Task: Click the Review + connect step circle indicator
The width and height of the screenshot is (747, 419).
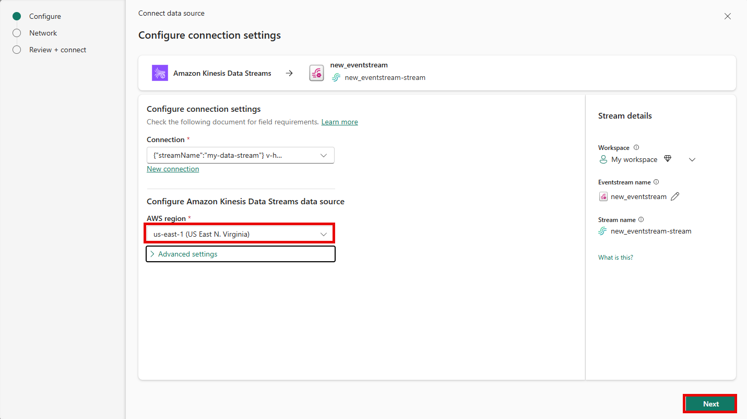Action: tap(17, 50)
